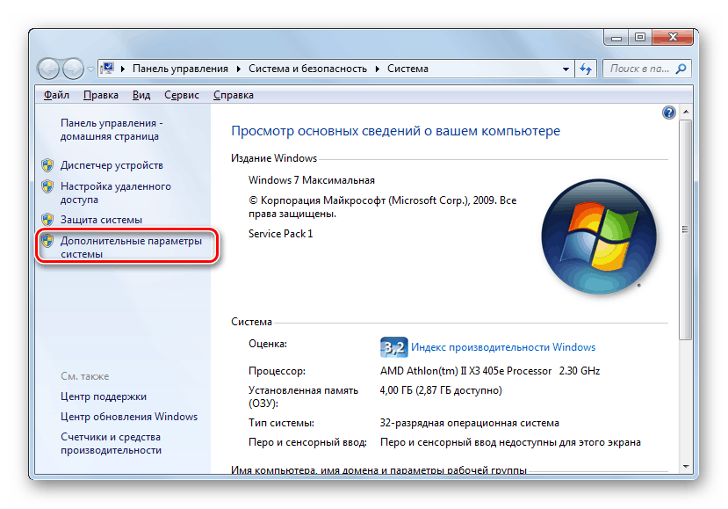Click shield icon beside Диспетчер устройств
This screenshot has width=728, height=509.
click(47, 165)
